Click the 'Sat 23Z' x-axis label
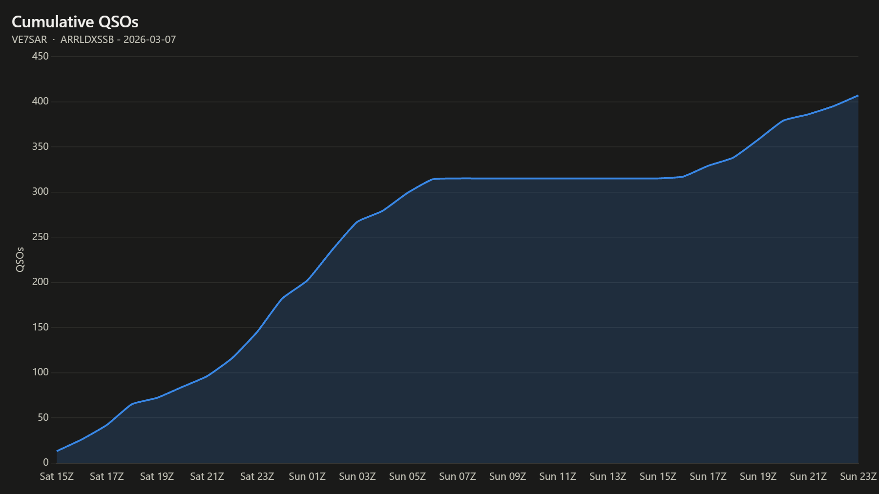The height and width of the screenshot is (494, 879). point(257,476)
